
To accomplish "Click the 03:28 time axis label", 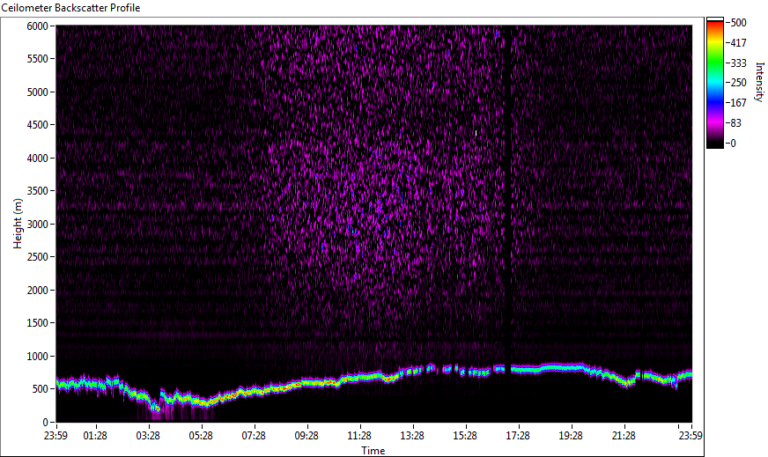I will click(148, 436).
